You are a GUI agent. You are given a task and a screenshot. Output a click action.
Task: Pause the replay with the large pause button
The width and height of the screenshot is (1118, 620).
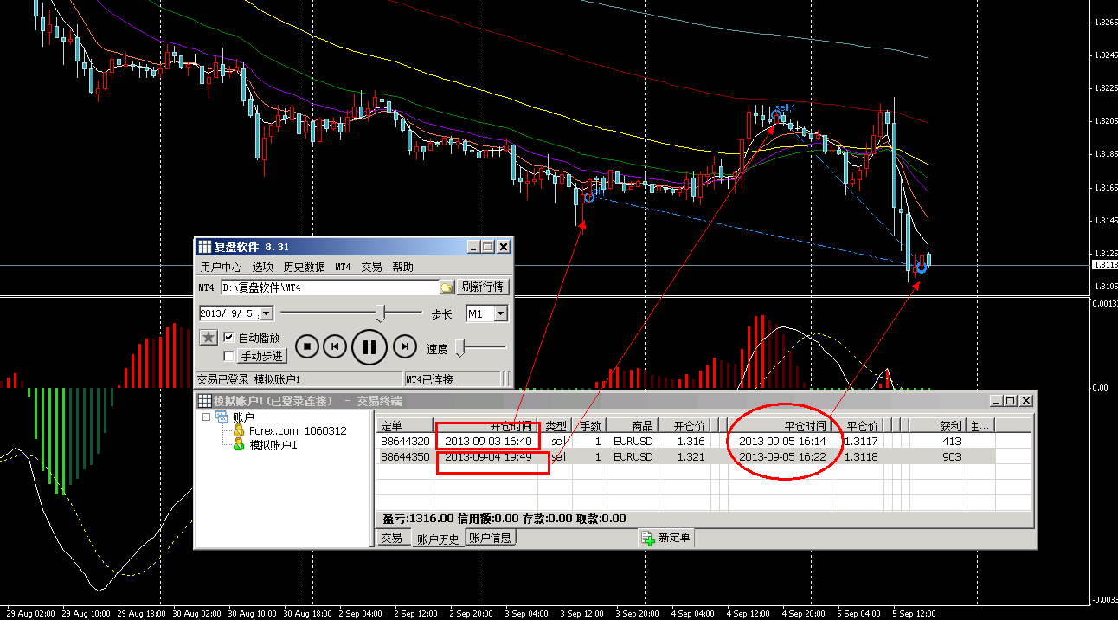pyautogui.click(x=369, y=347)
